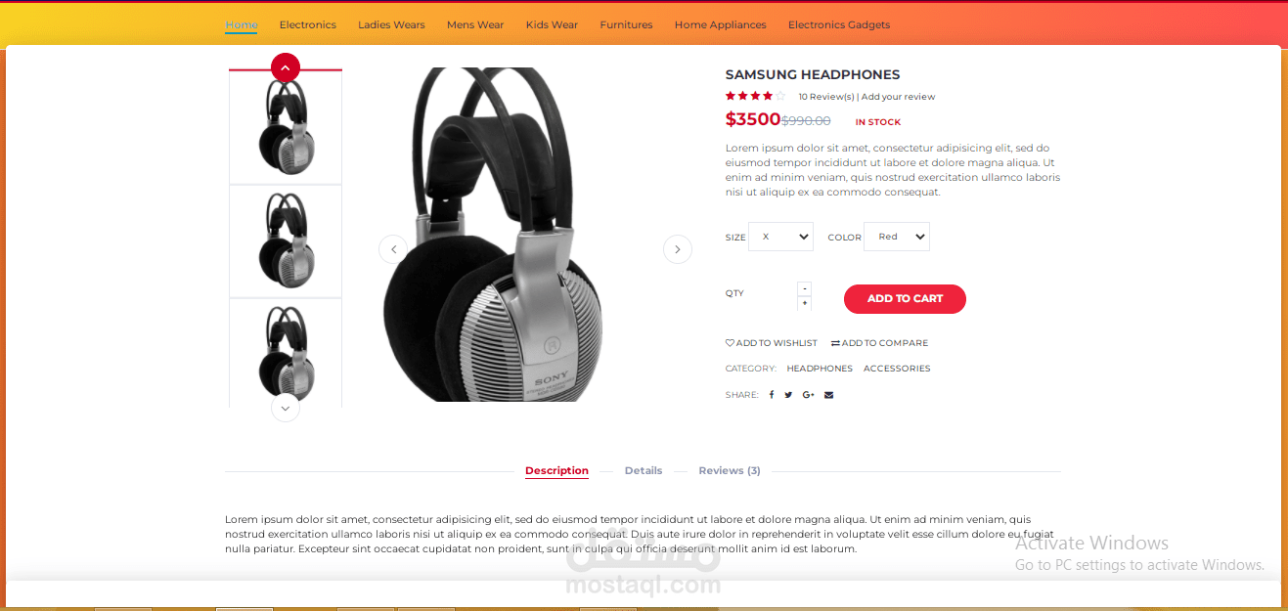Share product via Google Plus icon
1288x611 pixels.
(x=808, y=395)
